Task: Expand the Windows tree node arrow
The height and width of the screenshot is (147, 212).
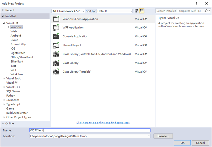Action: pos(8,27)
